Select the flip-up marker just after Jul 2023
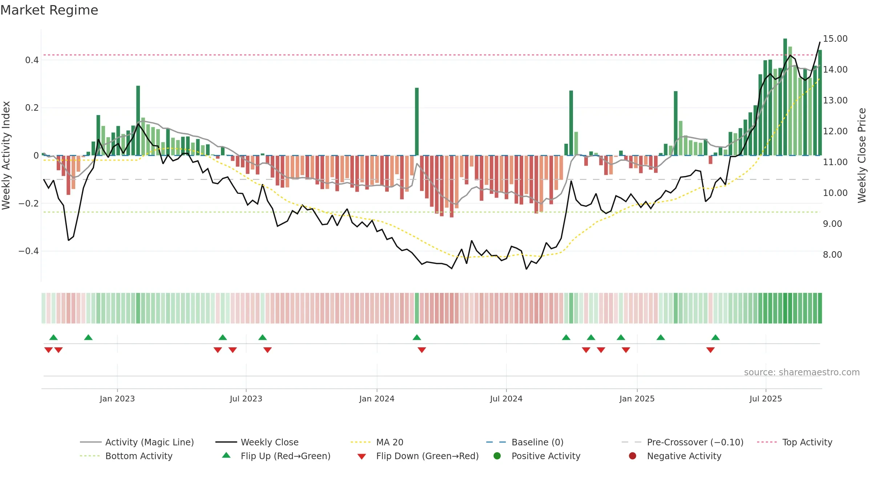The width and height of the screenshot is (872, 490). coord(263,337)
